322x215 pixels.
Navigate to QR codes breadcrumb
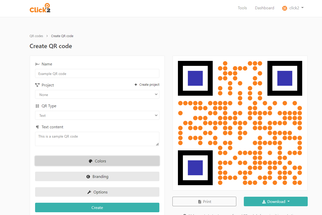click(36, 36)
